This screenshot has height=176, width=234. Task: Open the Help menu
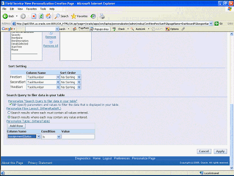52,9
